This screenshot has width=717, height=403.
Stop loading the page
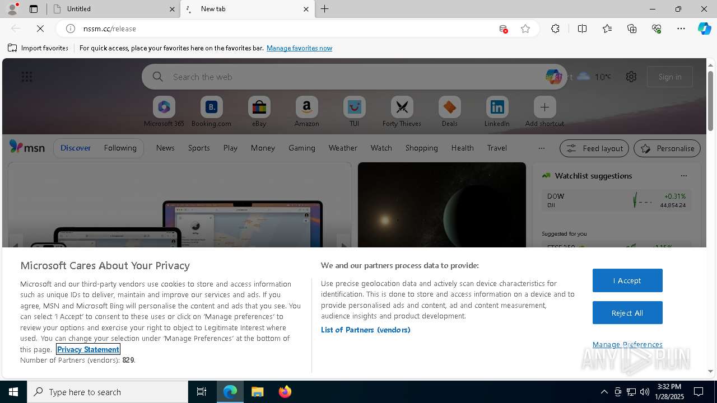pyautogui.click(x=40, y=29)
